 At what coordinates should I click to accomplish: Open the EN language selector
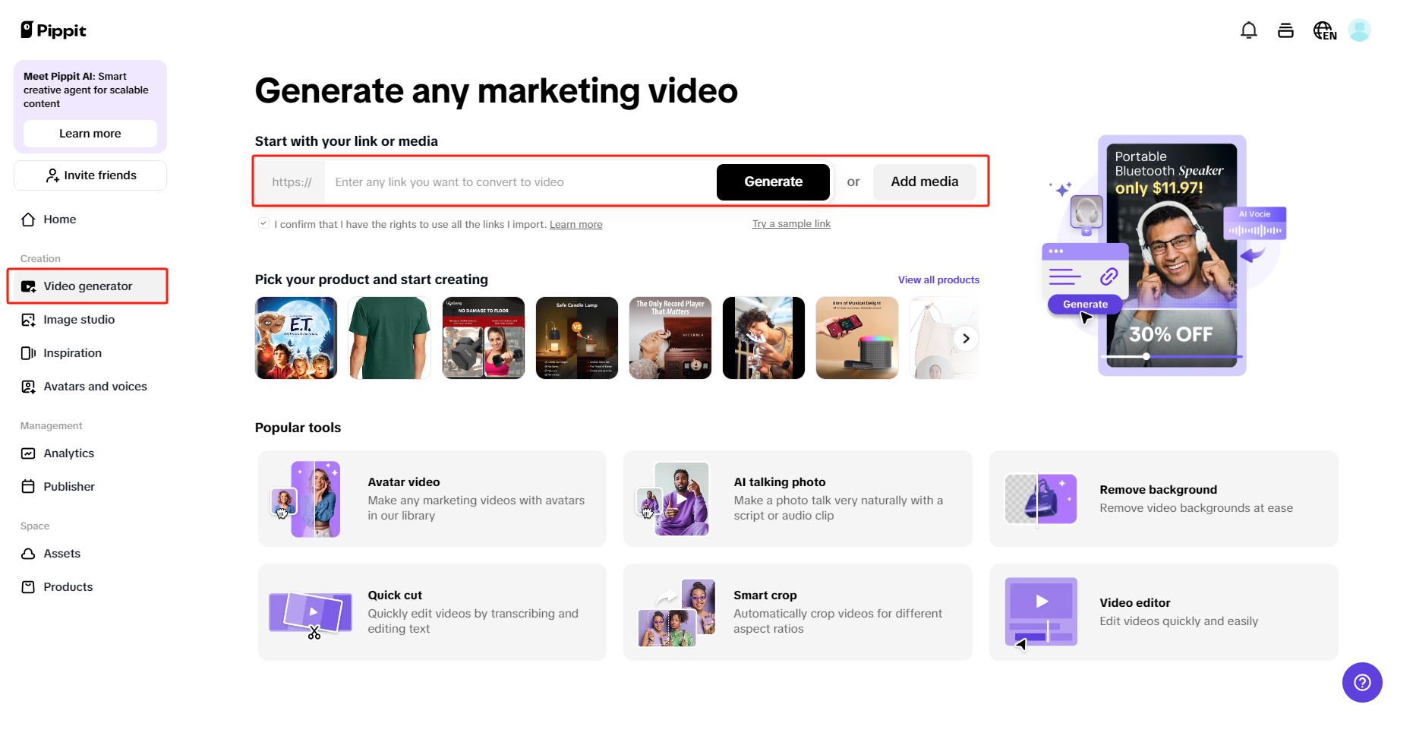point(1323,30)
